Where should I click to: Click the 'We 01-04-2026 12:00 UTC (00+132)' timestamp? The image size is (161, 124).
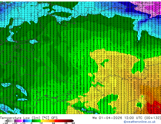127,118
